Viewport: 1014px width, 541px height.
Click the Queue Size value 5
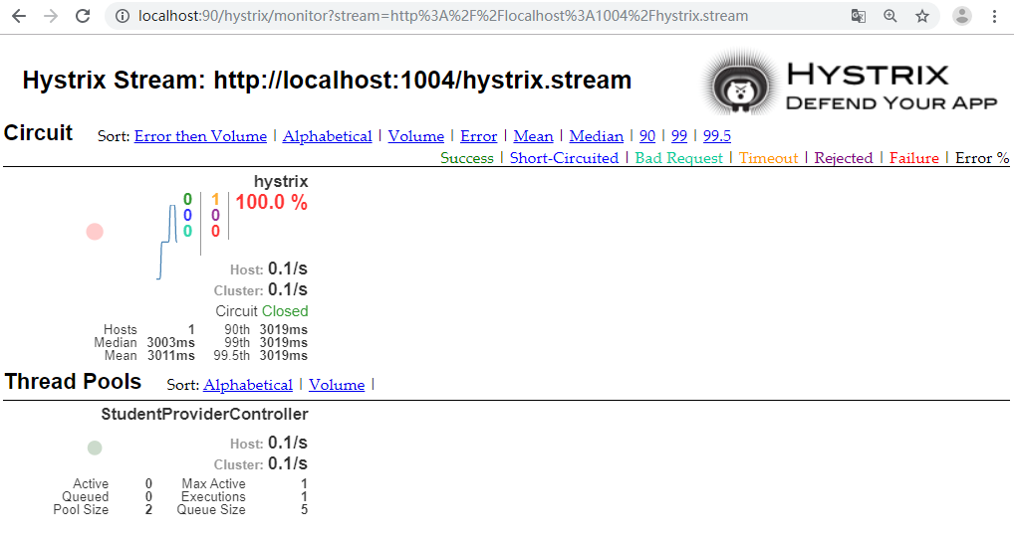(304, 510)
